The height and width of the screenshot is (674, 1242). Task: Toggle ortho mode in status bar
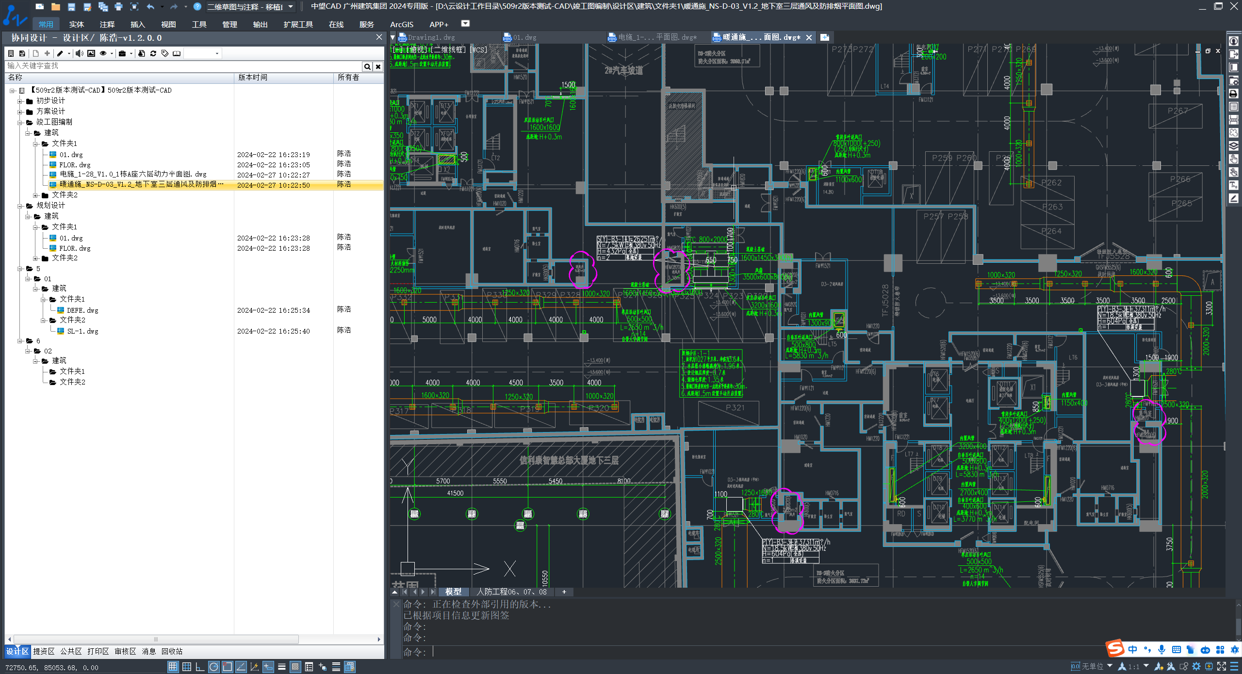[x=200, y=667]
